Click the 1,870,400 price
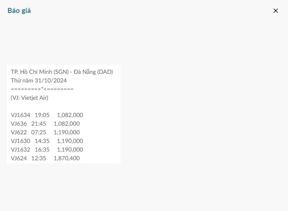The height and width of the screenshot is (211, 288). (x=66, y=158)
